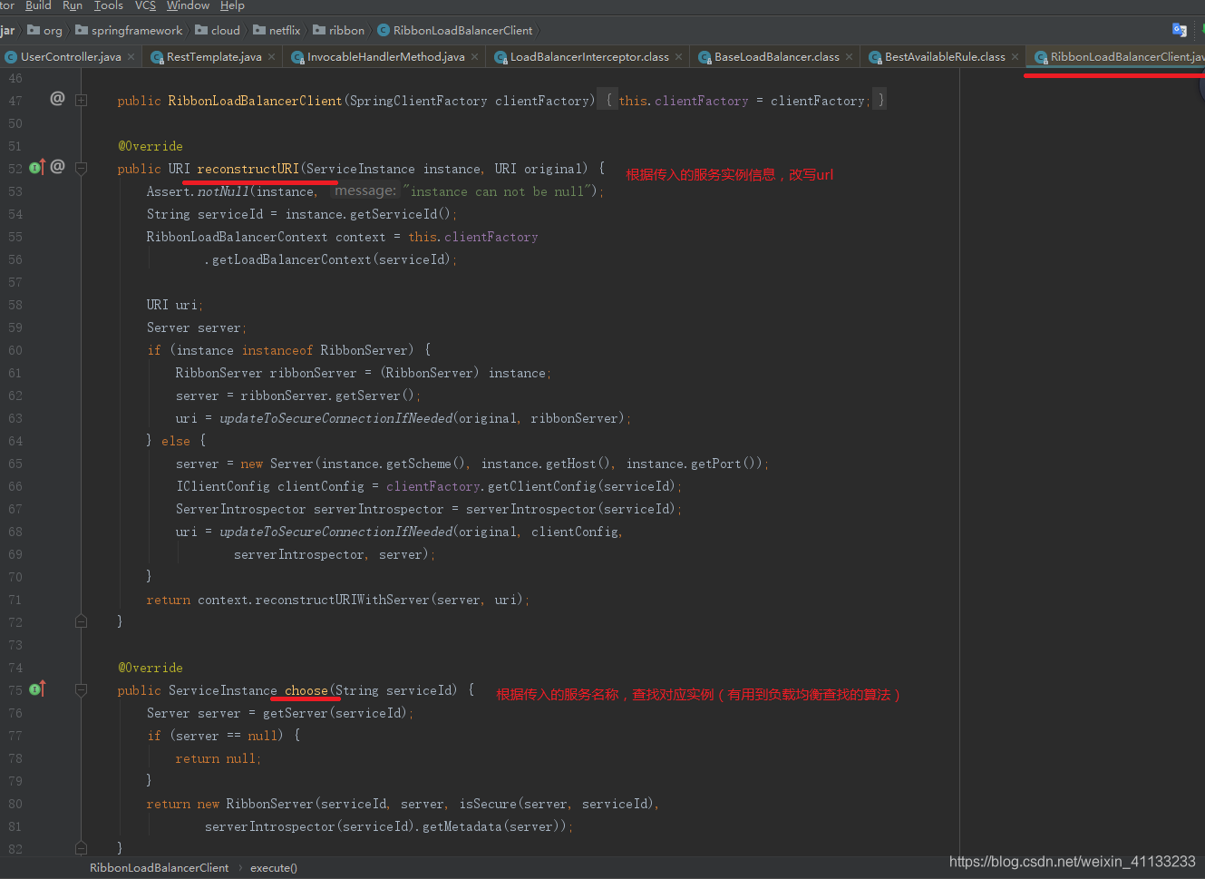The height and width of the screenshot is (879, 1205).
Task: Click the ribbon package breadcrumb
Action: point(346,30)
